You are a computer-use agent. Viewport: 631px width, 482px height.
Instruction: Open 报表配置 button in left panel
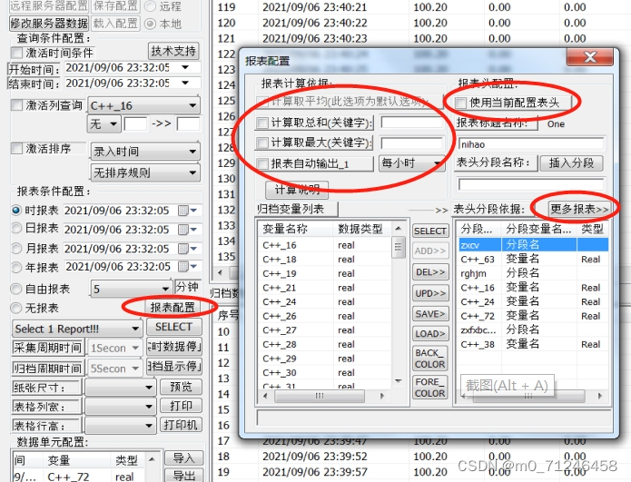click(173, 308)
